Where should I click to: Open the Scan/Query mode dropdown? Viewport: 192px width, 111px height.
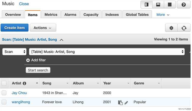click(x=14, y=52)
